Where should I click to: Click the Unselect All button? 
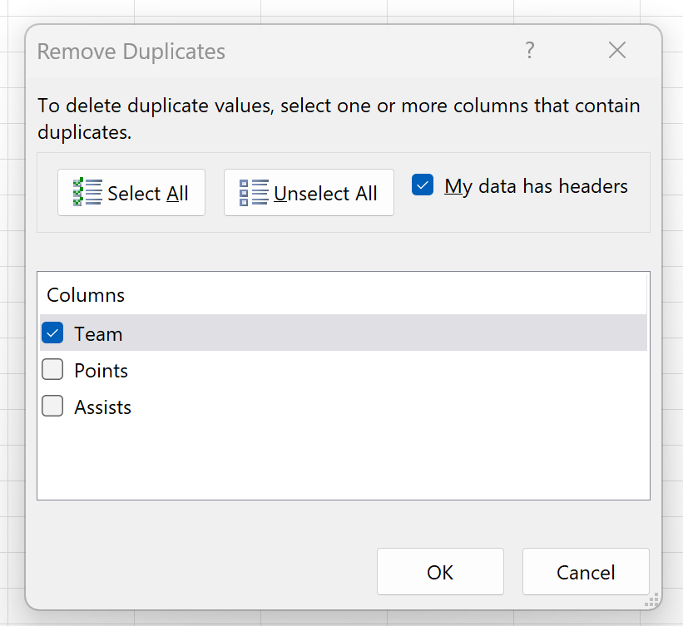(309, 192)
